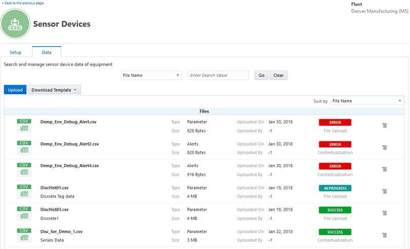This screenshot has height=249, width=410.
Task: Expand the File Name search criteria dropdown
Action: [x=151, y=75]
